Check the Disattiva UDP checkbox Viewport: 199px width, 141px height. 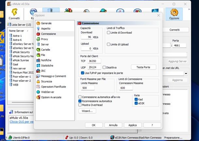(104, 67)
